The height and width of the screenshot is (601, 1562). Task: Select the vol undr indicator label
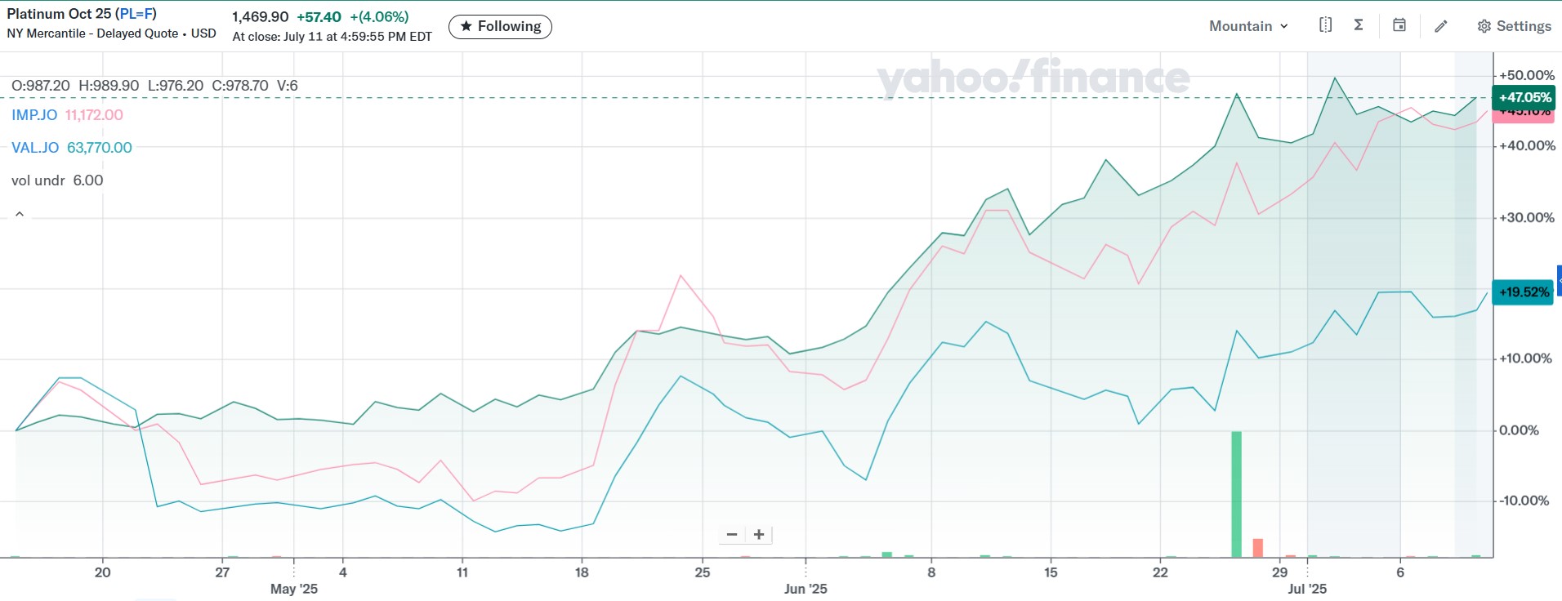tap(38, 180)
